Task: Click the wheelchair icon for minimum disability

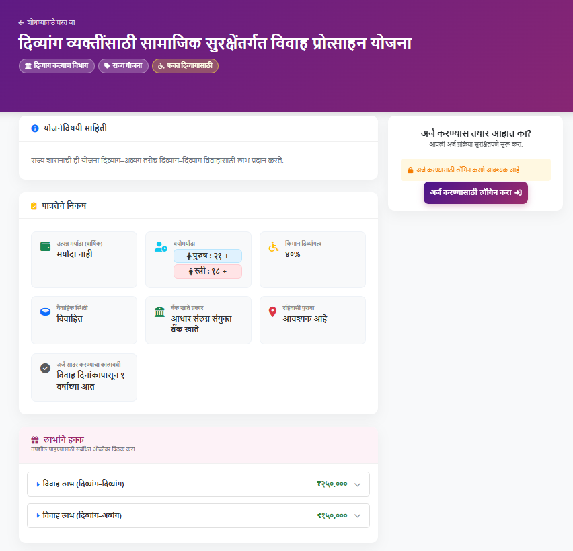Action: [274, 247]
